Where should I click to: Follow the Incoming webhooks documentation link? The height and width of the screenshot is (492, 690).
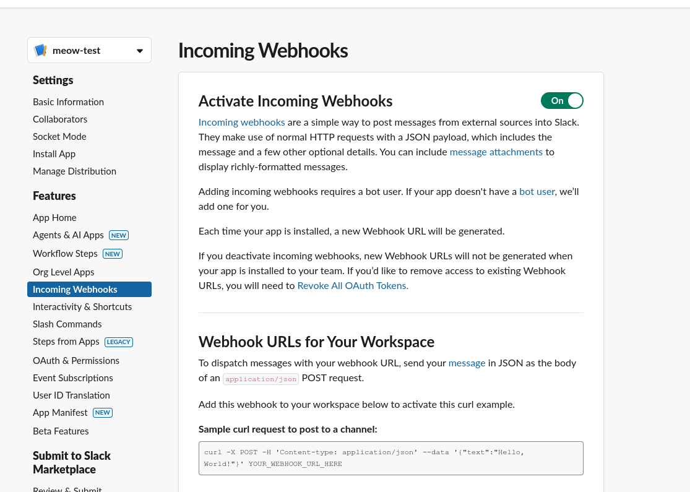(x=241, y=123)
